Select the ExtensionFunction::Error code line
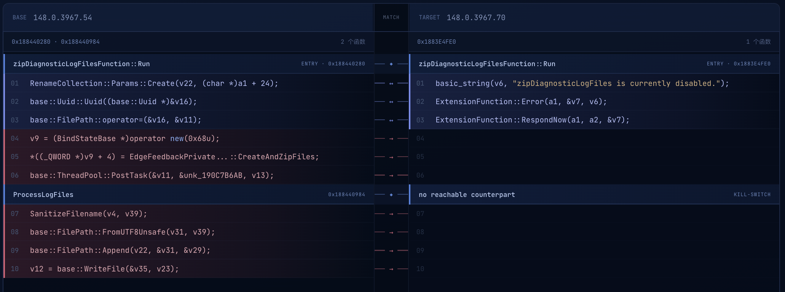The image size is (785, 292). tap(594, 102)
